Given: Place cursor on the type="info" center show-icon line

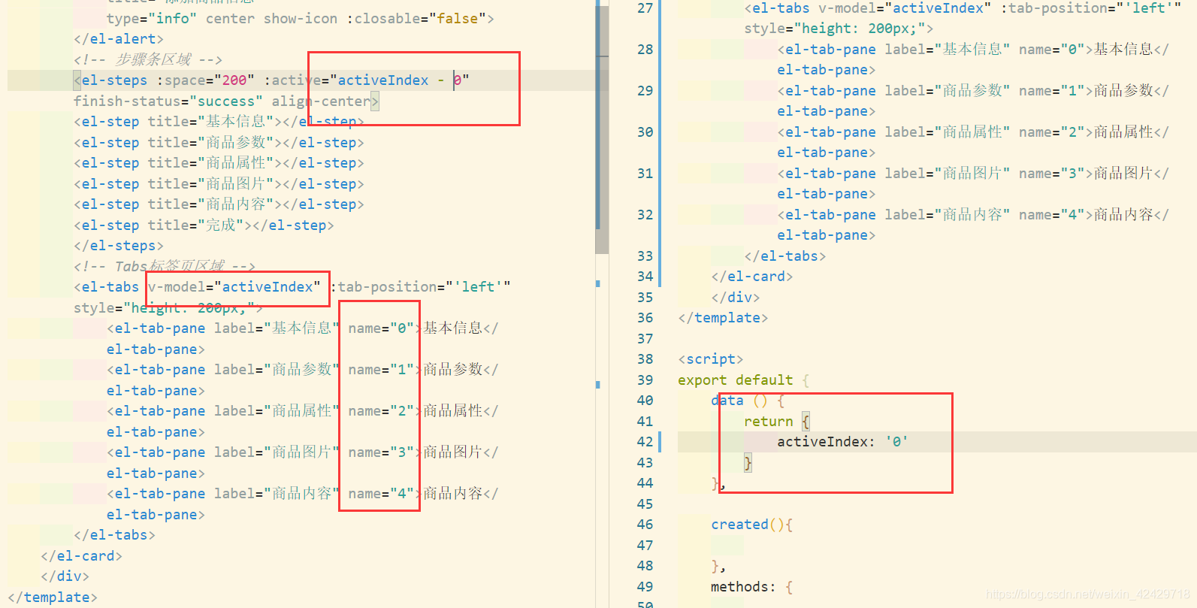Looking at the screenshot, I should (x=300, y=18).
